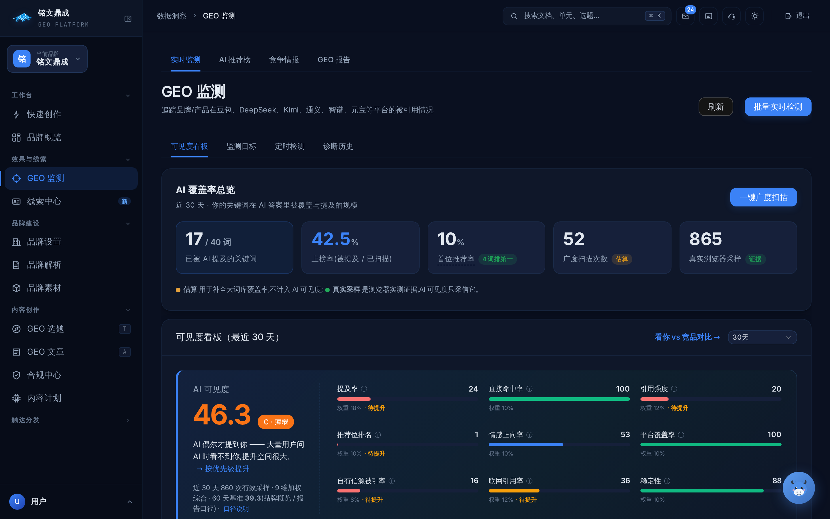Click the 首位推荐率 underlined label
The height and width of the screenshot is (519, 830).
click(x=456, y=259)
